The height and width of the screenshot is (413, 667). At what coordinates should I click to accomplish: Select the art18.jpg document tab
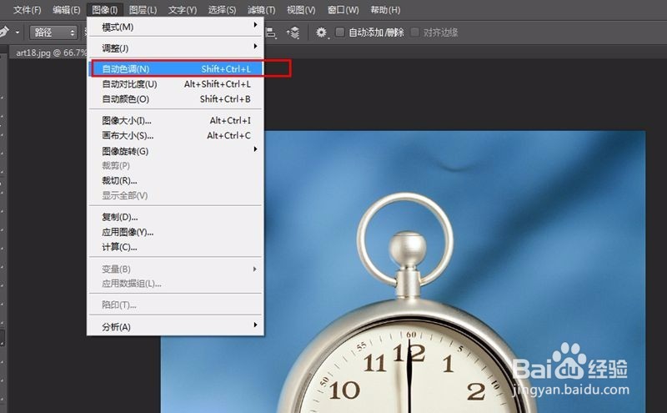[50, 53]
